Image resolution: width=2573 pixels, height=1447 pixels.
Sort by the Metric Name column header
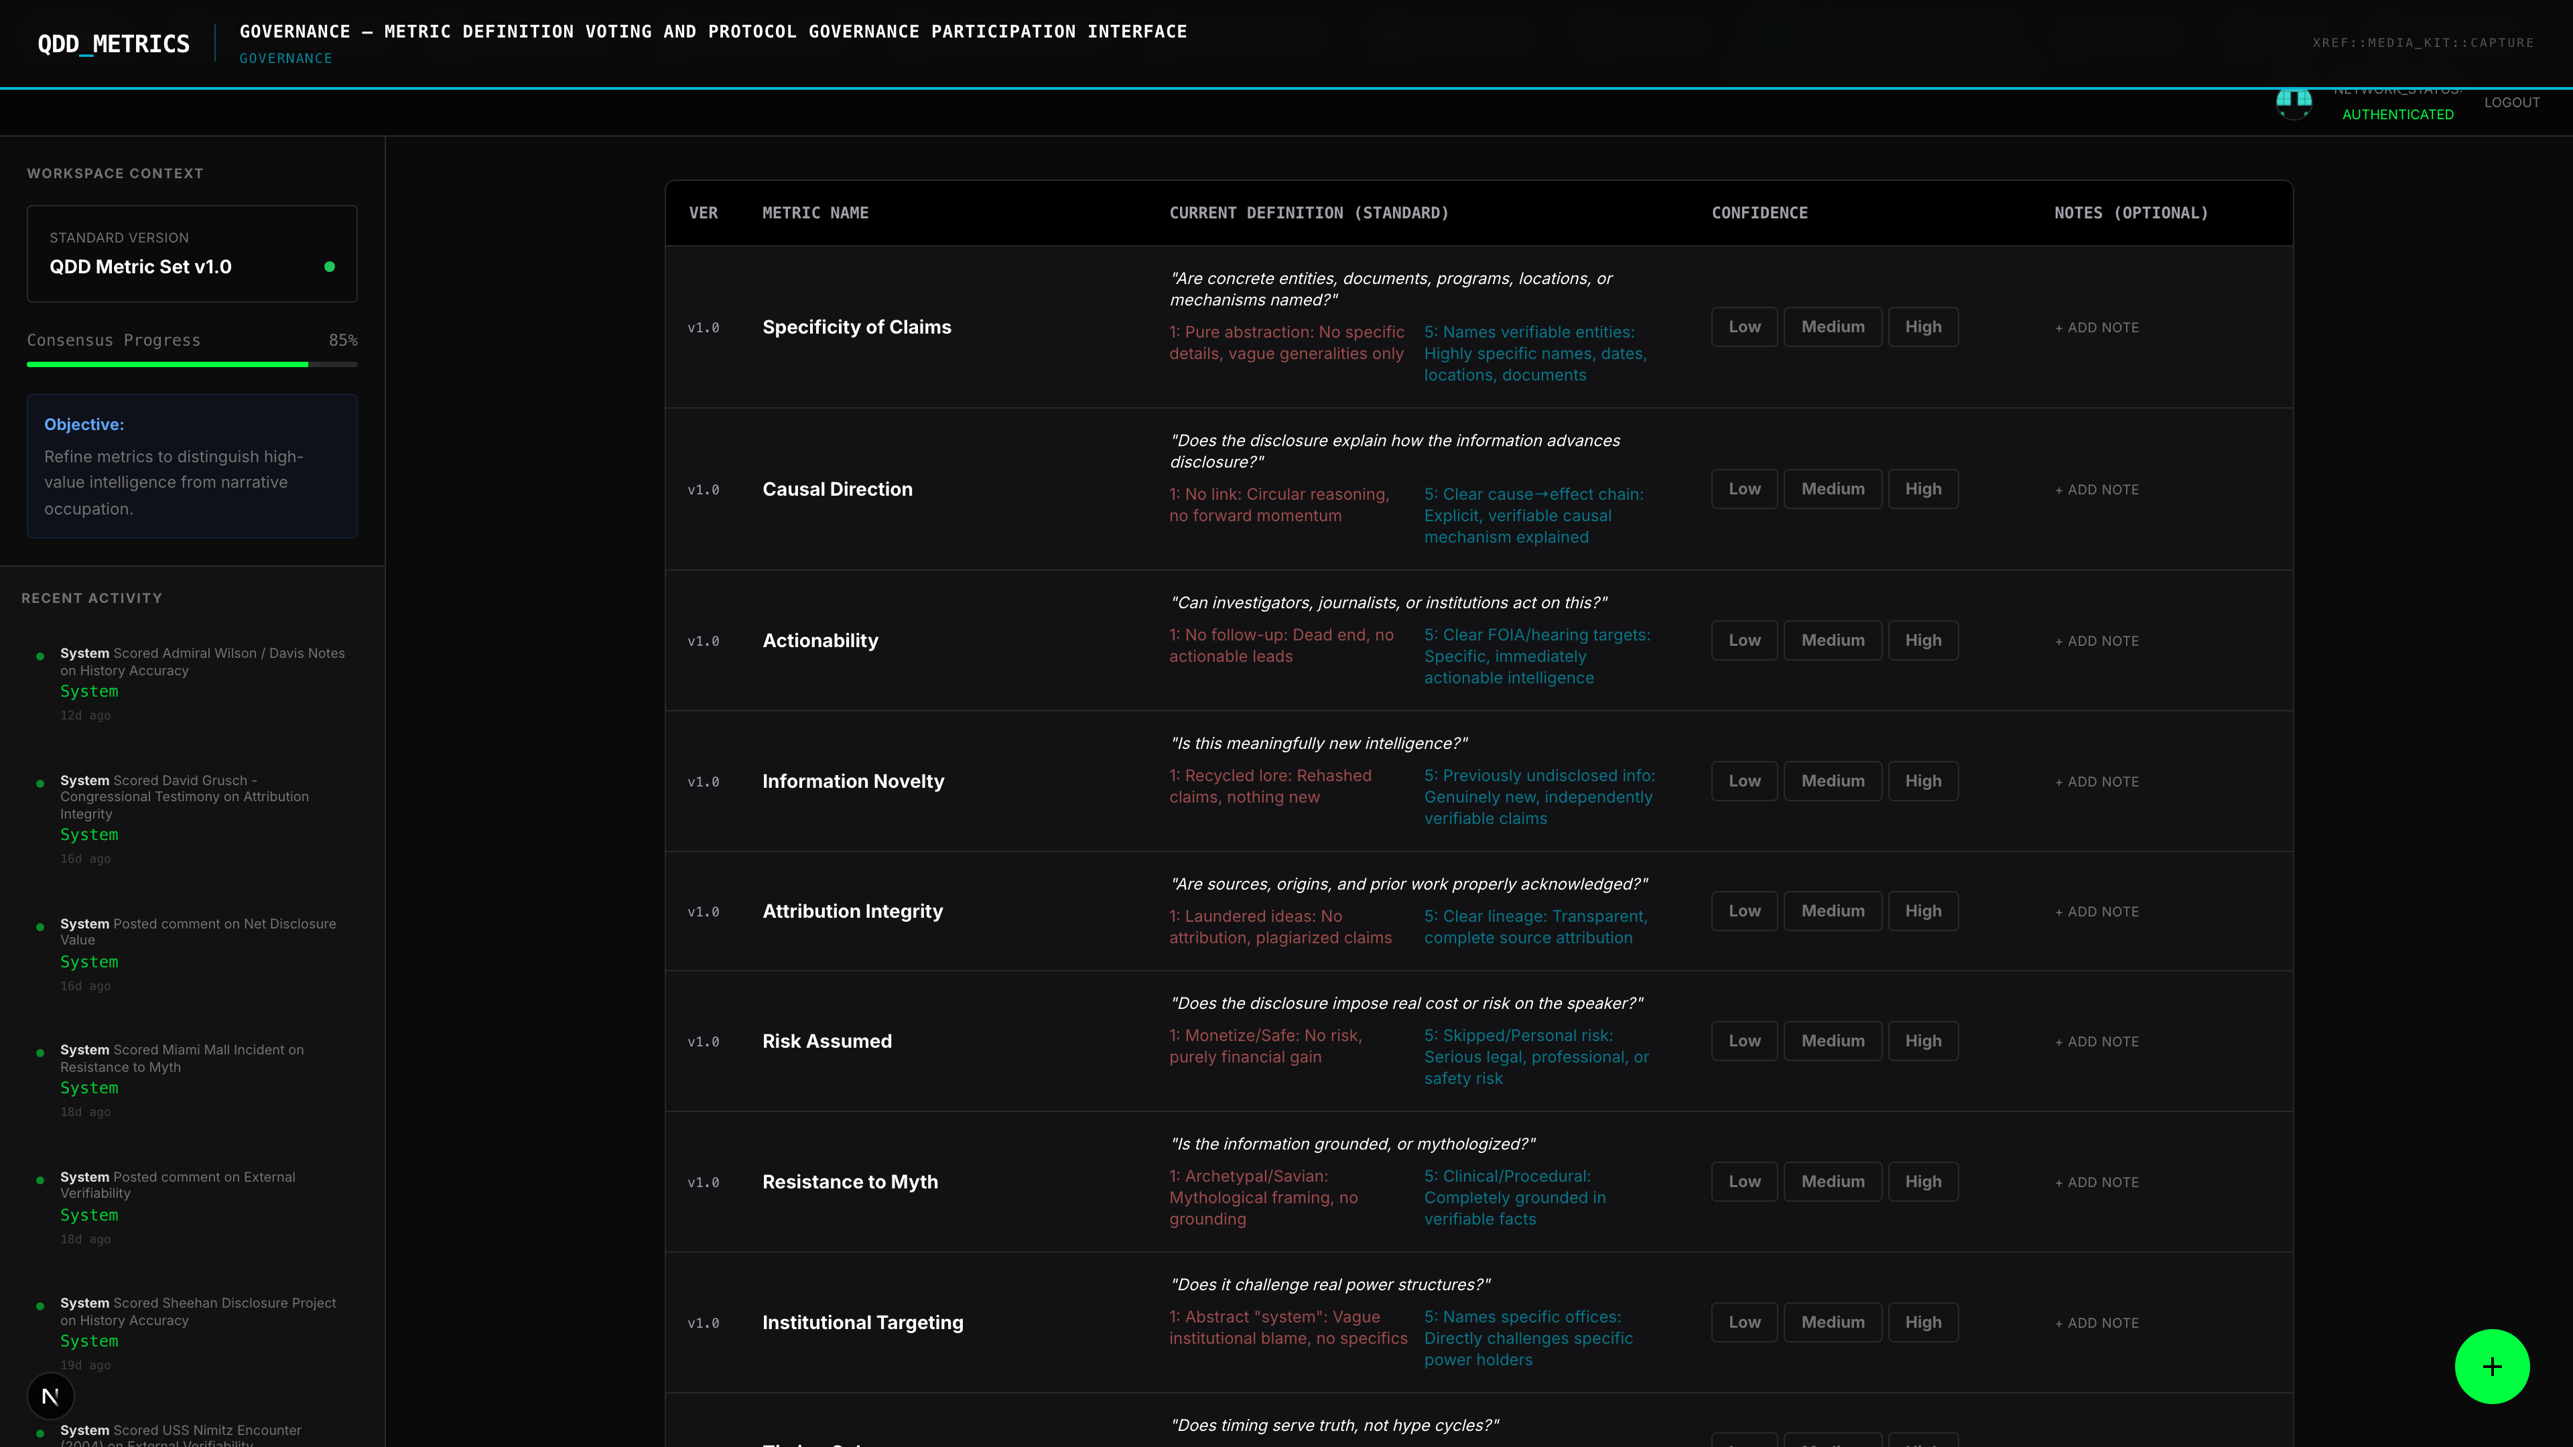coord(815,213)
